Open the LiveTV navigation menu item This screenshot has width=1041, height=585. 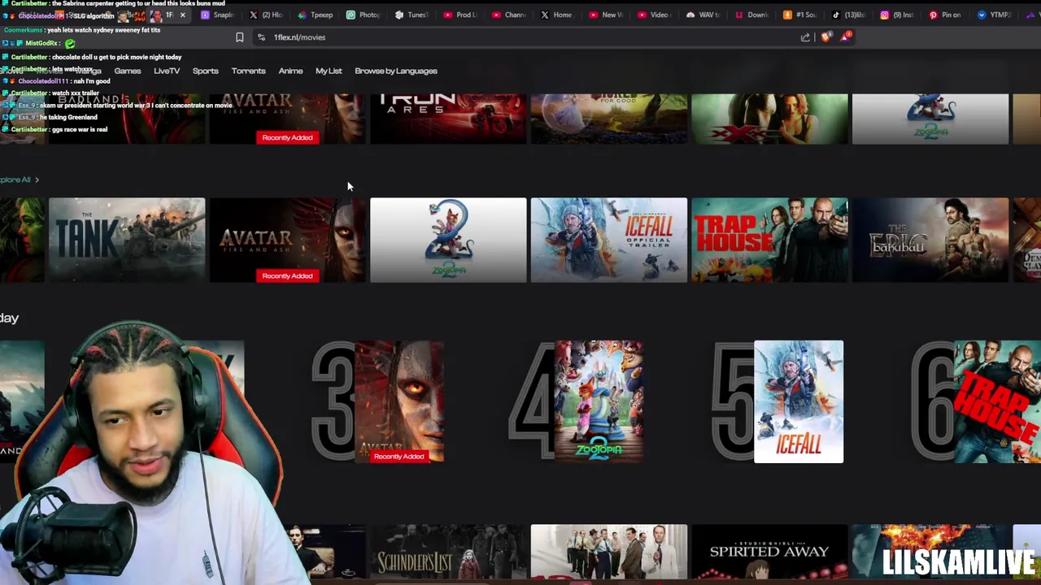(x=167, y=71)
